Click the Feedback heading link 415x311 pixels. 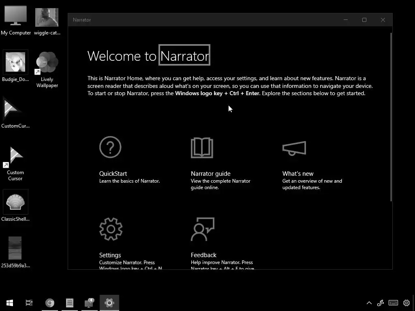[x=203, y=255]
